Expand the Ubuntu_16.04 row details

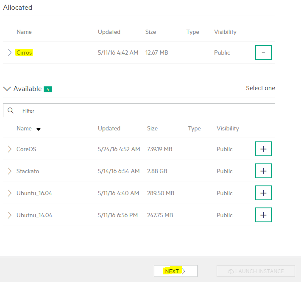pos(10,193)
